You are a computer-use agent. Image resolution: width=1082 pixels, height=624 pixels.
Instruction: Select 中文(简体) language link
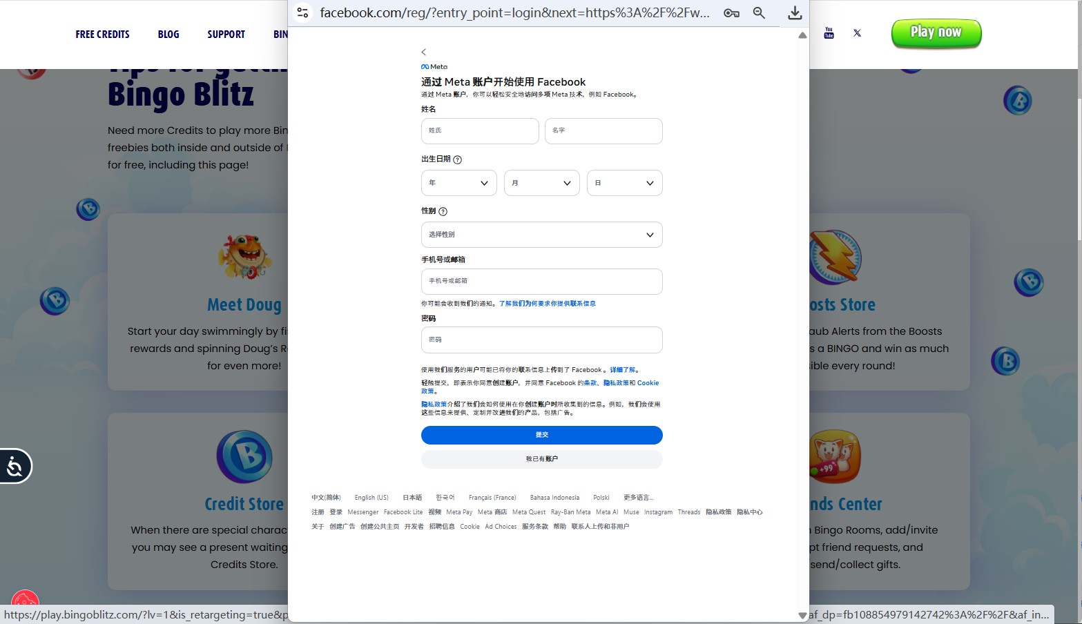326,498
